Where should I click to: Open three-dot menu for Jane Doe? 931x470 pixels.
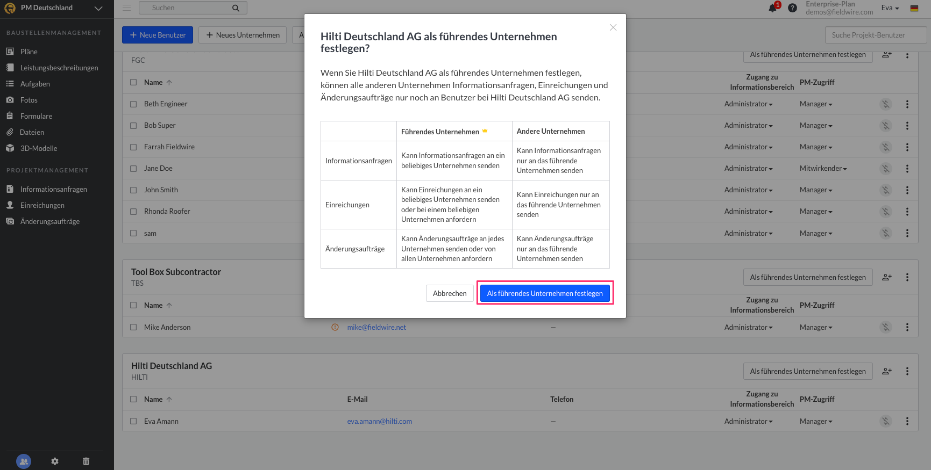click(x=907, y=169)
